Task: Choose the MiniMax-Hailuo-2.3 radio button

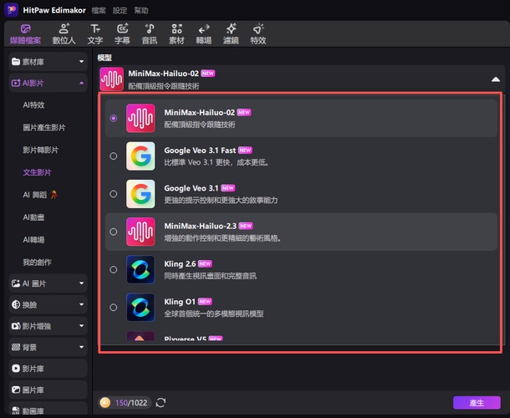Action: (x=114, y=232)
